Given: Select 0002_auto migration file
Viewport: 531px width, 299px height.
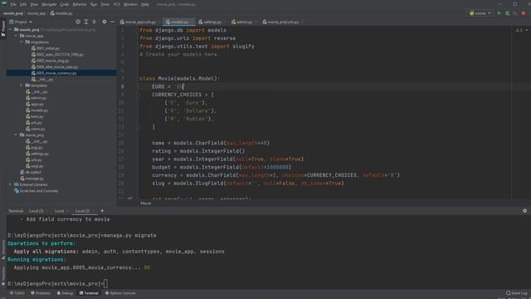Looking at the screenshot, I should point(60,55).
